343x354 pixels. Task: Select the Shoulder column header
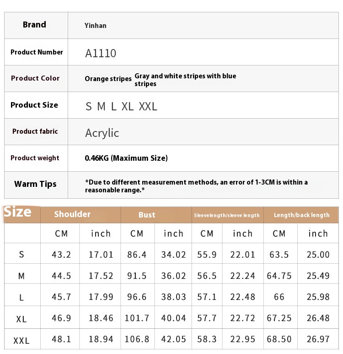click(x=72, y=214)
